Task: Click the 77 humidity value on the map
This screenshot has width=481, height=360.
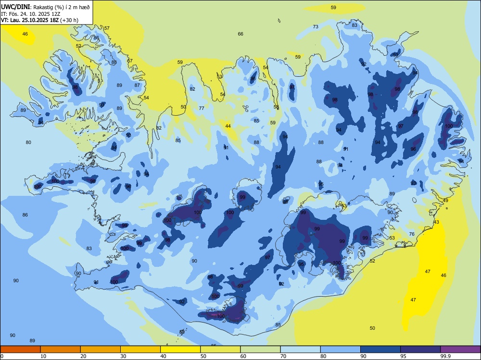Action: [202, 108]
